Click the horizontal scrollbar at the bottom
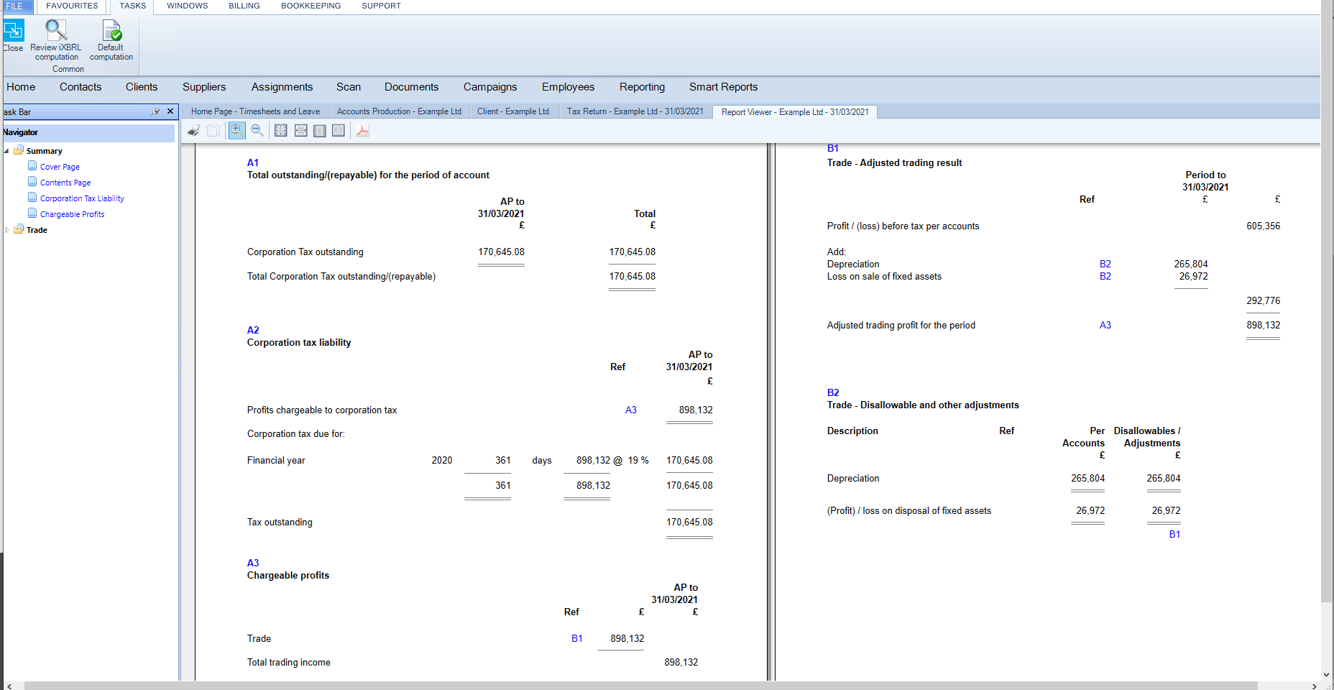The image size is (1334, 690). 641,686
